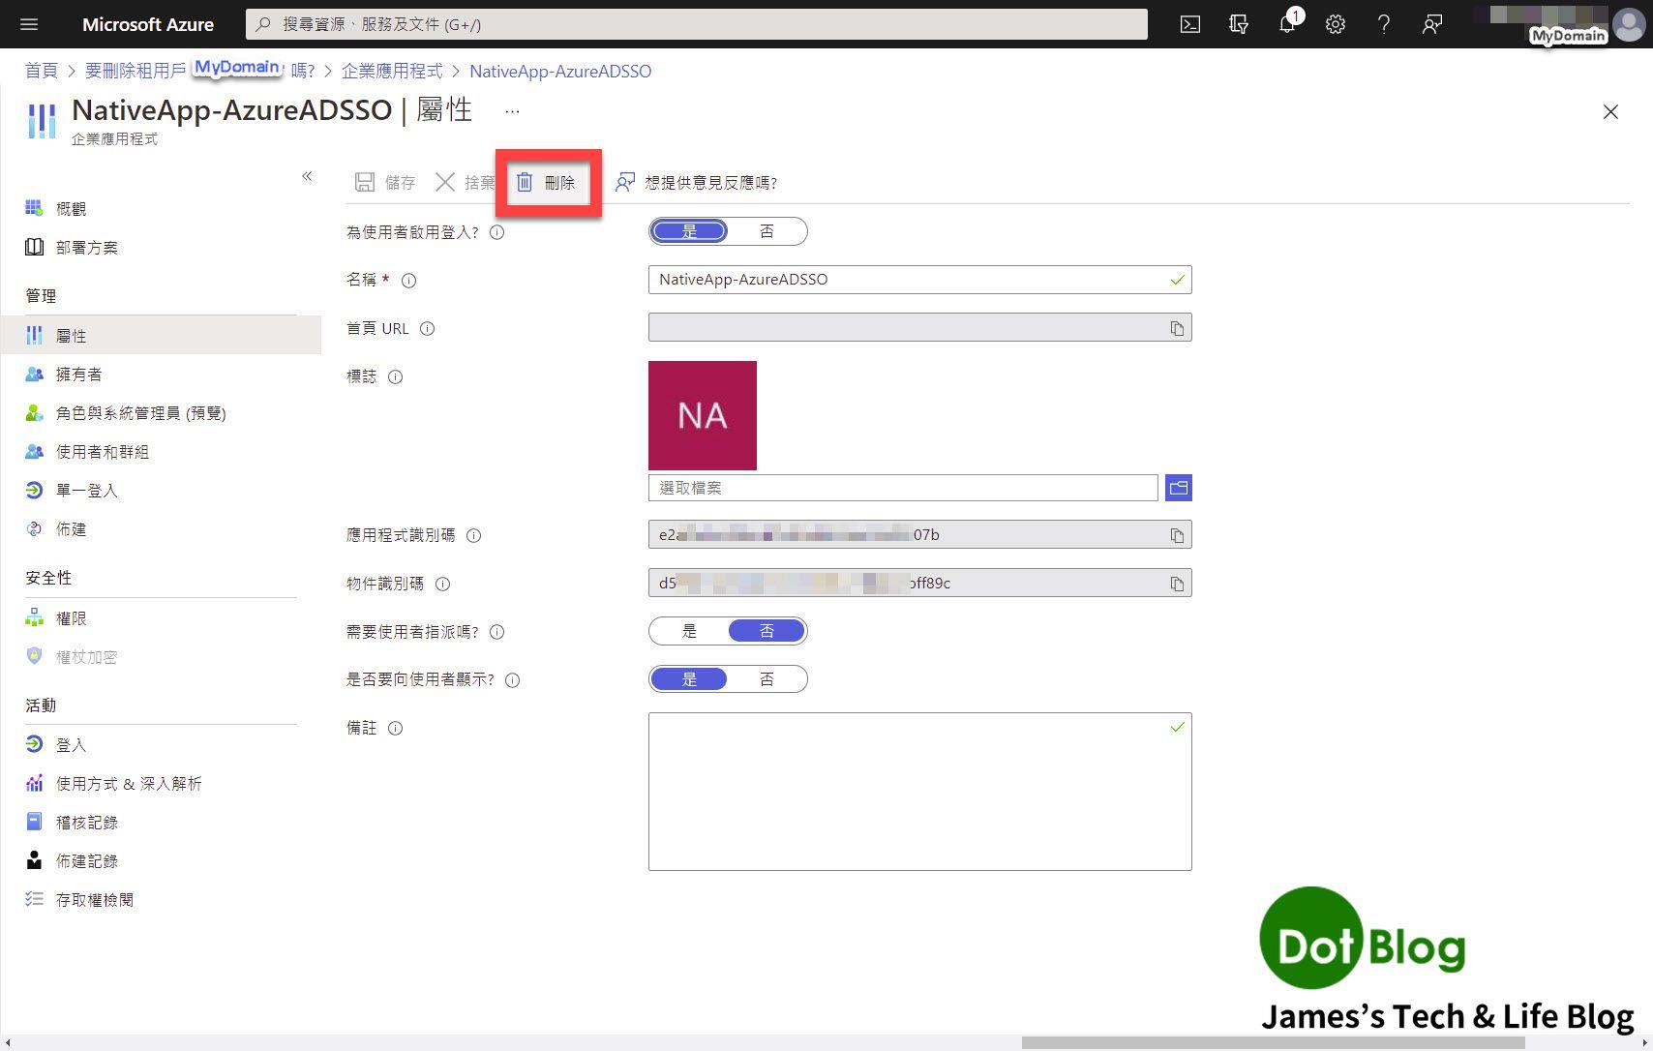Close the 屬性 blade with X

(1610, 112)
